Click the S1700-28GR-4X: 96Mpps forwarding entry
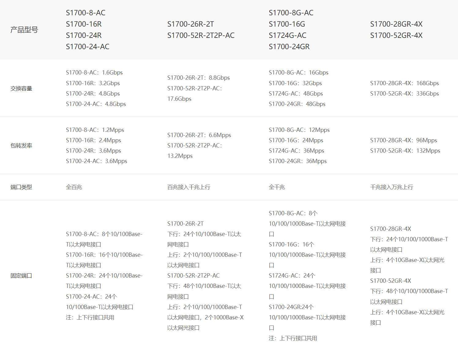This screenshot has width=458, height=349. click(x=404, y=140)
